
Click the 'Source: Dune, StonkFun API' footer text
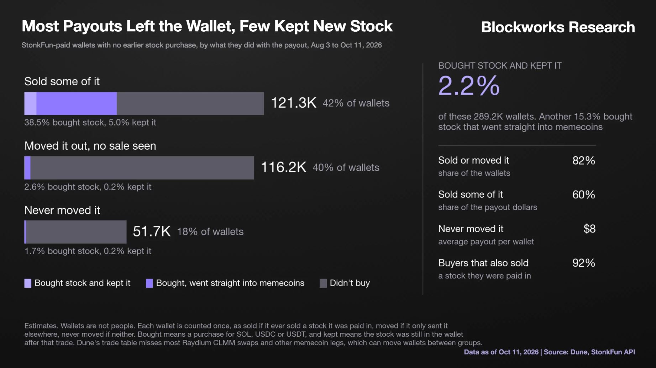tap(589, 352)
